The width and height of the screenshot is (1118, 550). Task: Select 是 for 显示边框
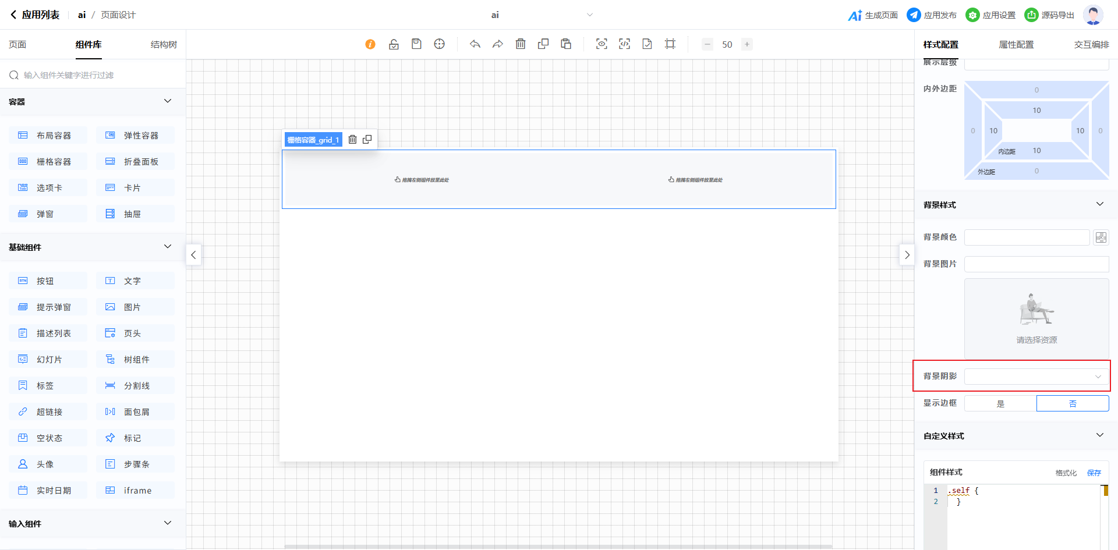tap(1000, 403)
